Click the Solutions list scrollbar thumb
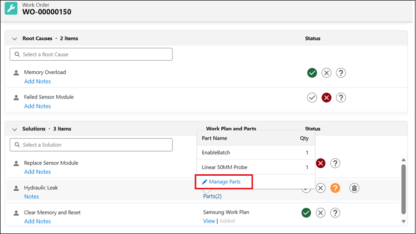This screenshot has height=234, width=416. click(x=403, y=189)
